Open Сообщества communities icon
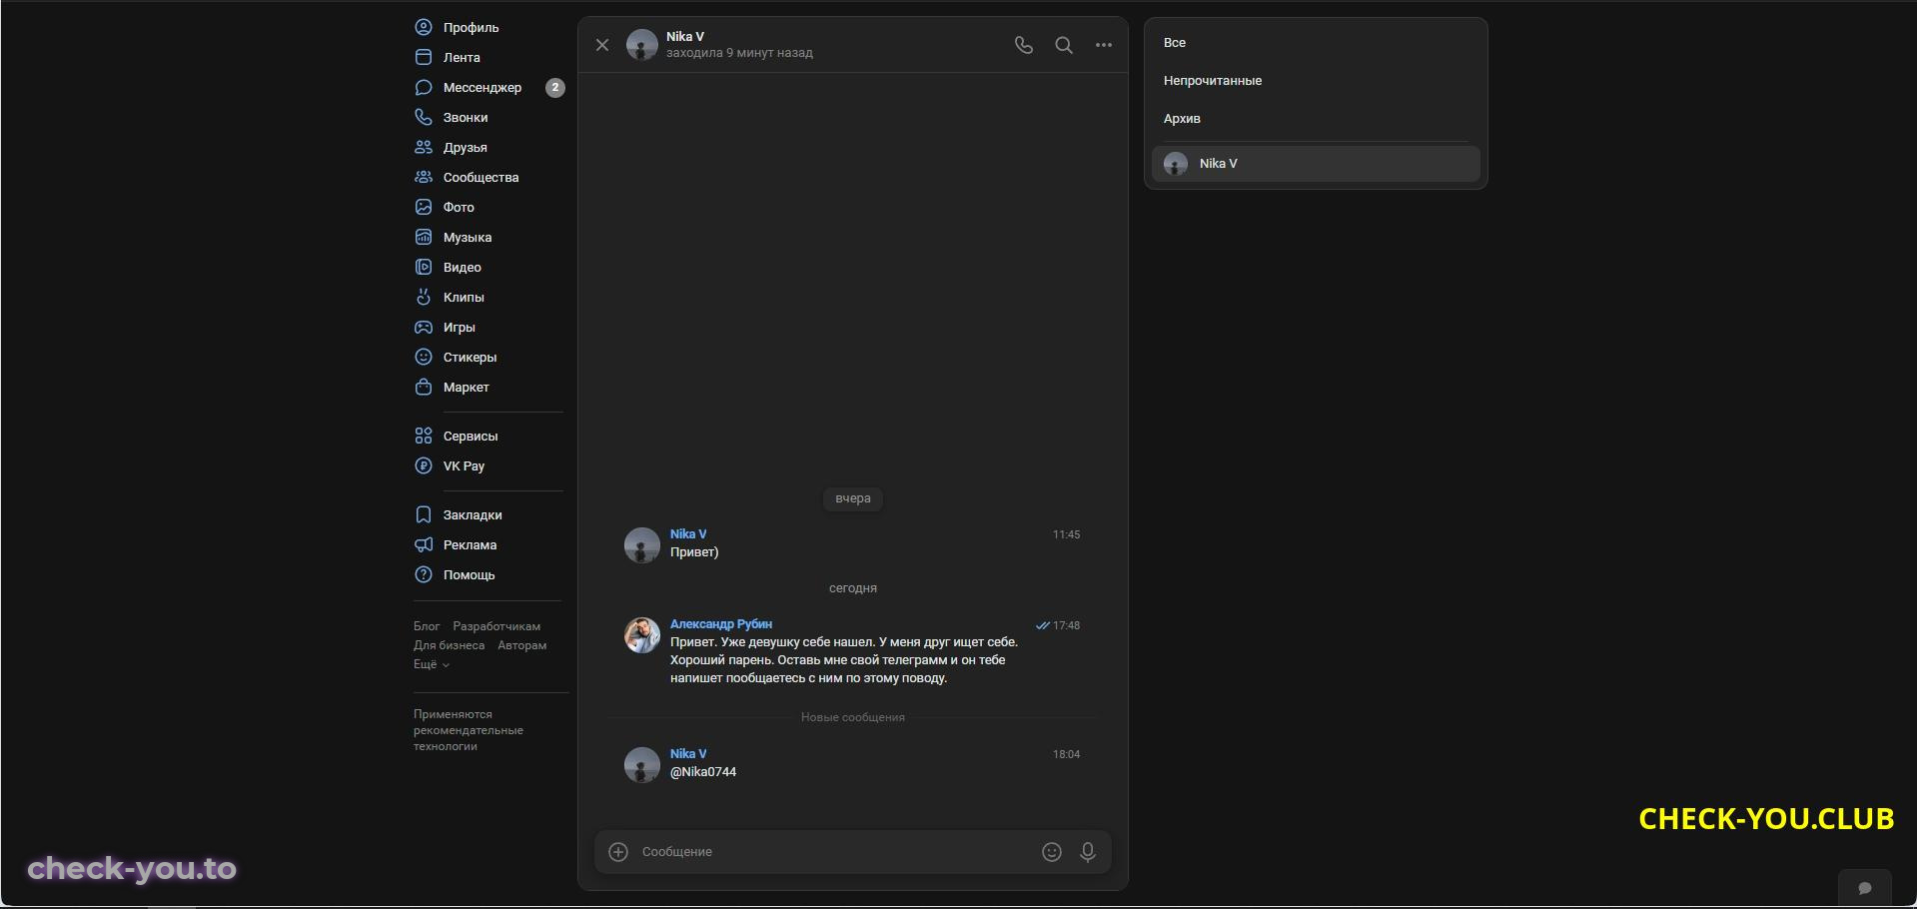Image resolution: width=1917 pixels, height=909 pixels. click(424, 177)
